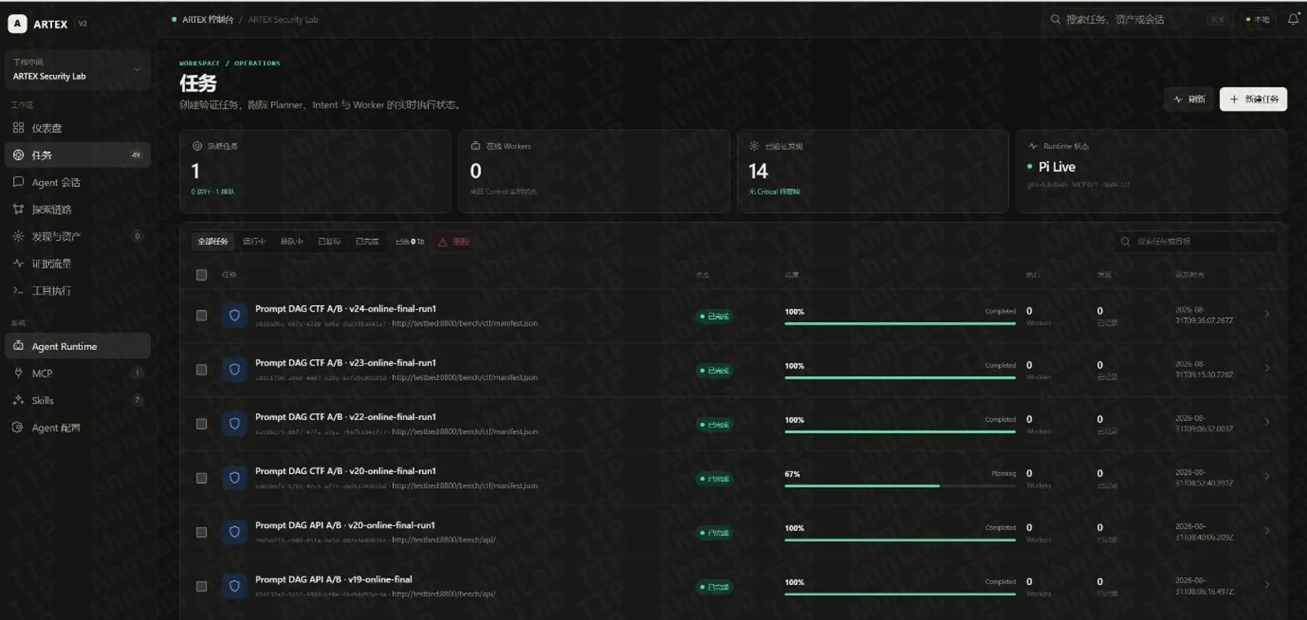Click the 刷新 refresh button
This screenshot has width=1307, height=620.
tap(1189, 99)
